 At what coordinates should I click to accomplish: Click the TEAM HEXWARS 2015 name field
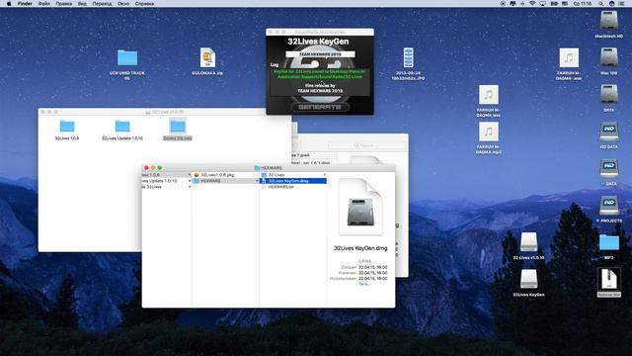[320, 54]
